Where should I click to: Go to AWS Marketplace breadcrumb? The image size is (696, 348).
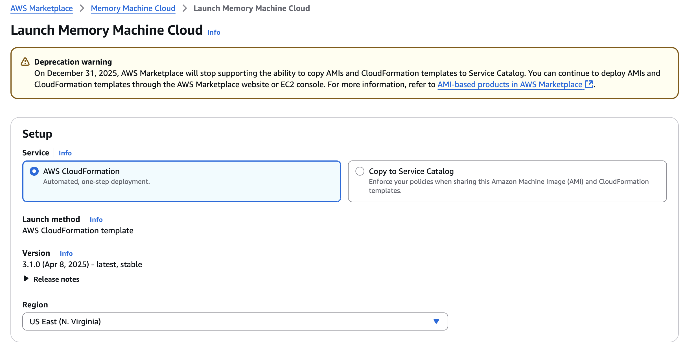pyautogui.click(x=41, y=8)
